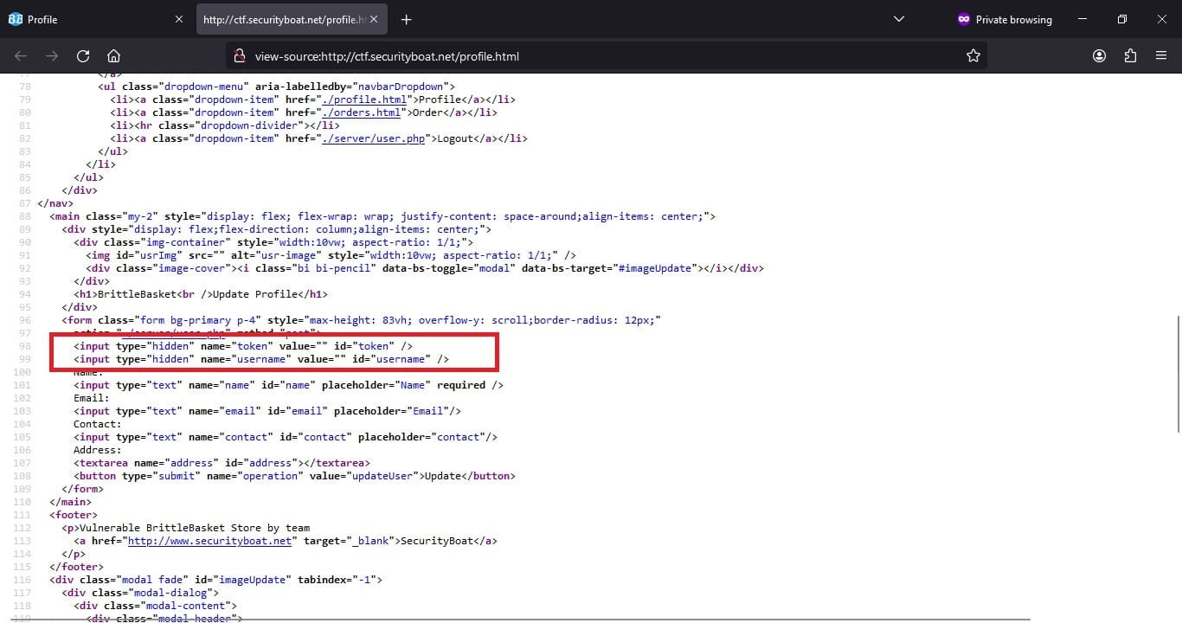This screenshot has width=1182, height=623.
Task: Click closing </nav> tag on line 87
Action: 55,203
